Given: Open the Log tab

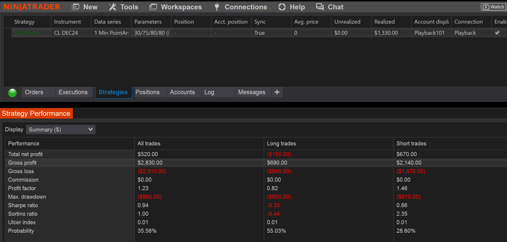Looking at the screenshot, I should [209, 92].
